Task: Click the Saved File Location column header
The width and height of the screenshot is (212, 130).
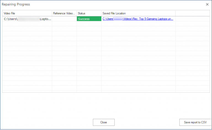Action: click(x=138, y=13)
